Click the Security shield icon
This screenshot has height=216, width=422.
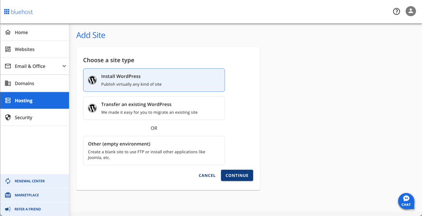click(x=8, y=117)
